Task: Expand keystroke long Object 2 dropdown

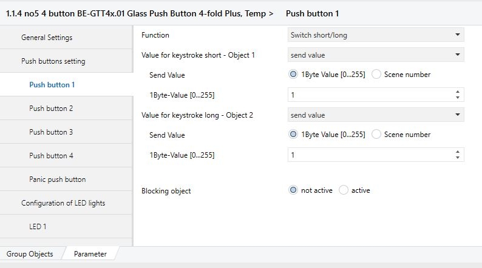Action: (x=376, y=115)
